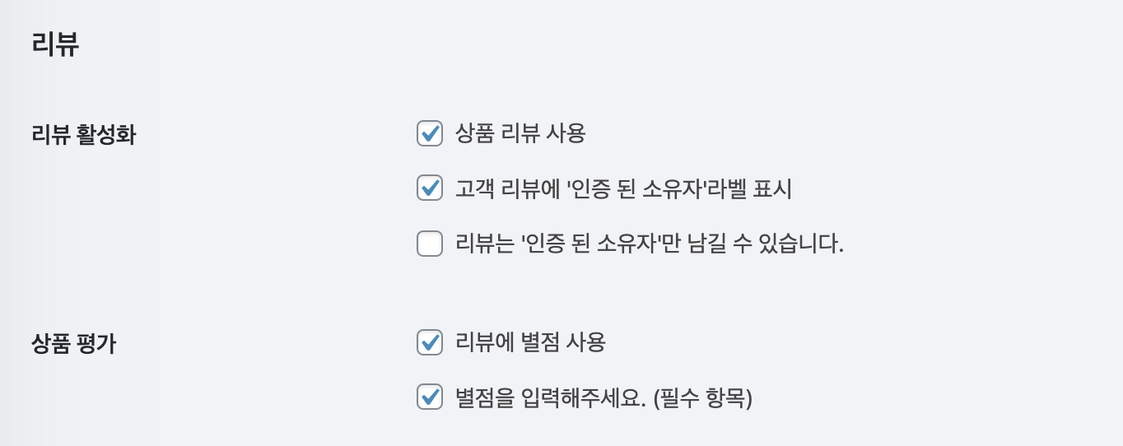
Task: Uncheck the 리뷰에 별점 사용 checkbox
Action: coord(430,342)
